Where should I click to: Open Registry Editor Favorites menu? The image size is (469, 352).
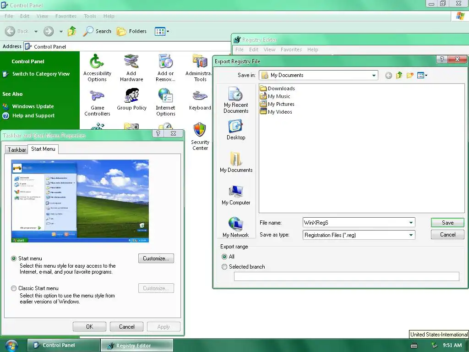point(291,49)
